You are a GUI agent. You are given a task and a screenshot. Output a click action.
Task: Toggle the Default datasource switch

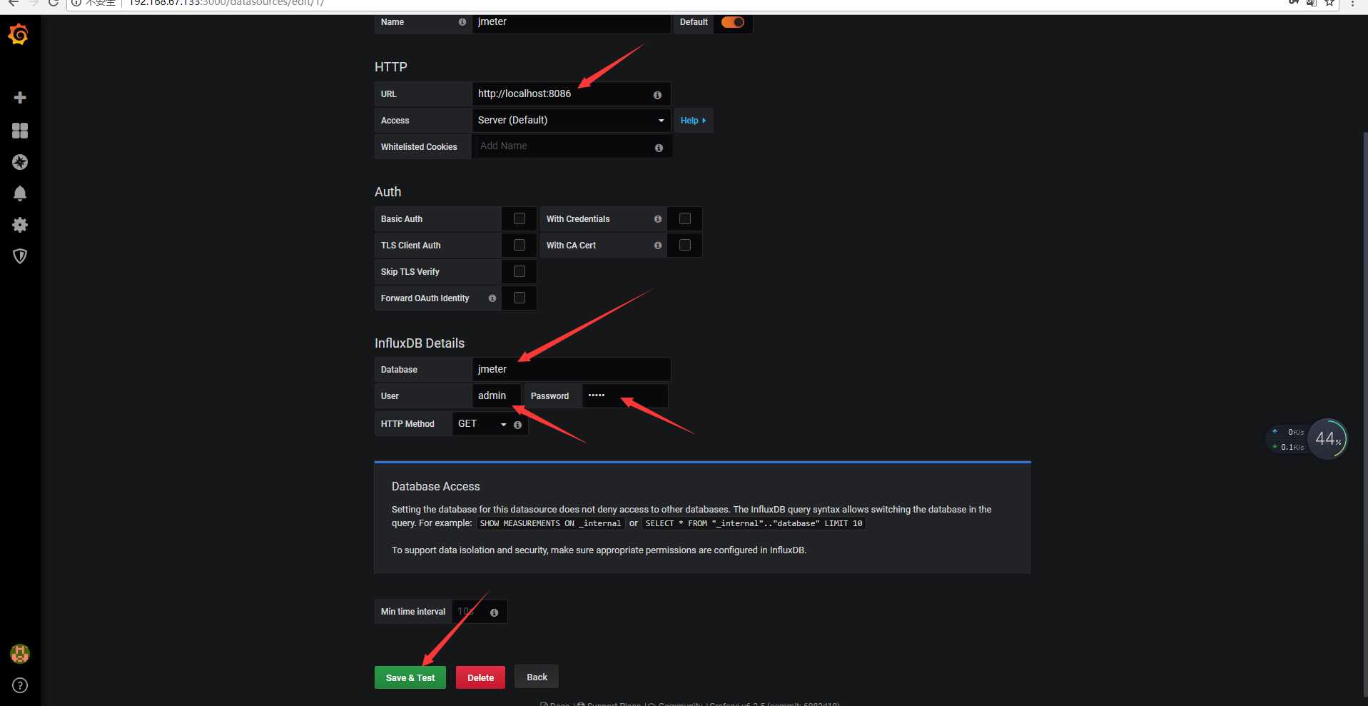(x=733, y=22)
